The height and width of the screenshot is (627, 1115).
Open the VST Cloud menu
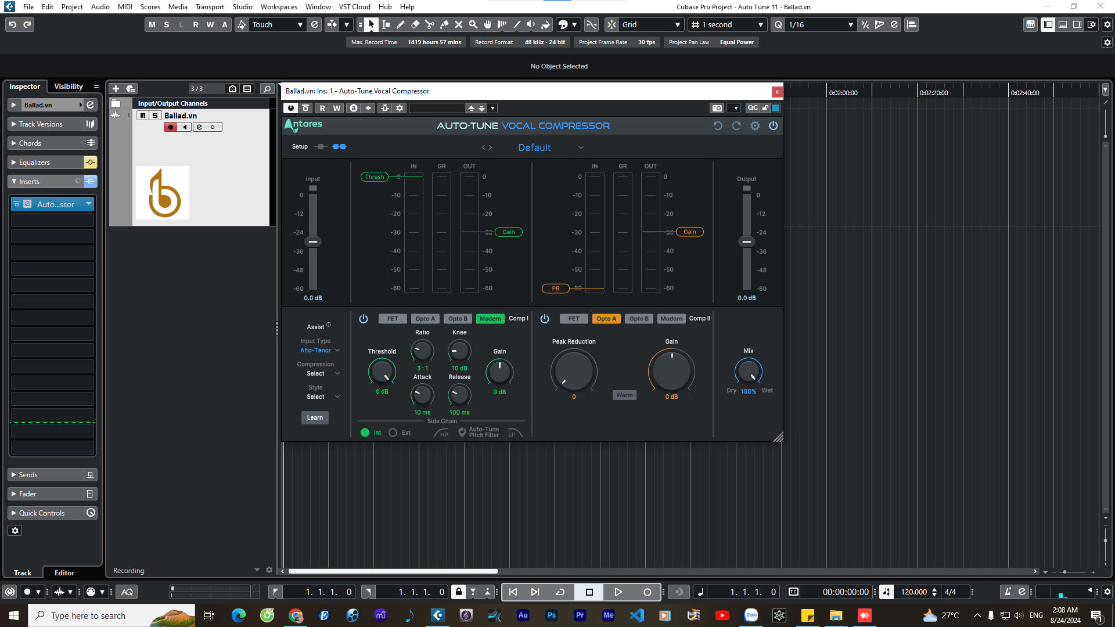[x=354, y=7]
